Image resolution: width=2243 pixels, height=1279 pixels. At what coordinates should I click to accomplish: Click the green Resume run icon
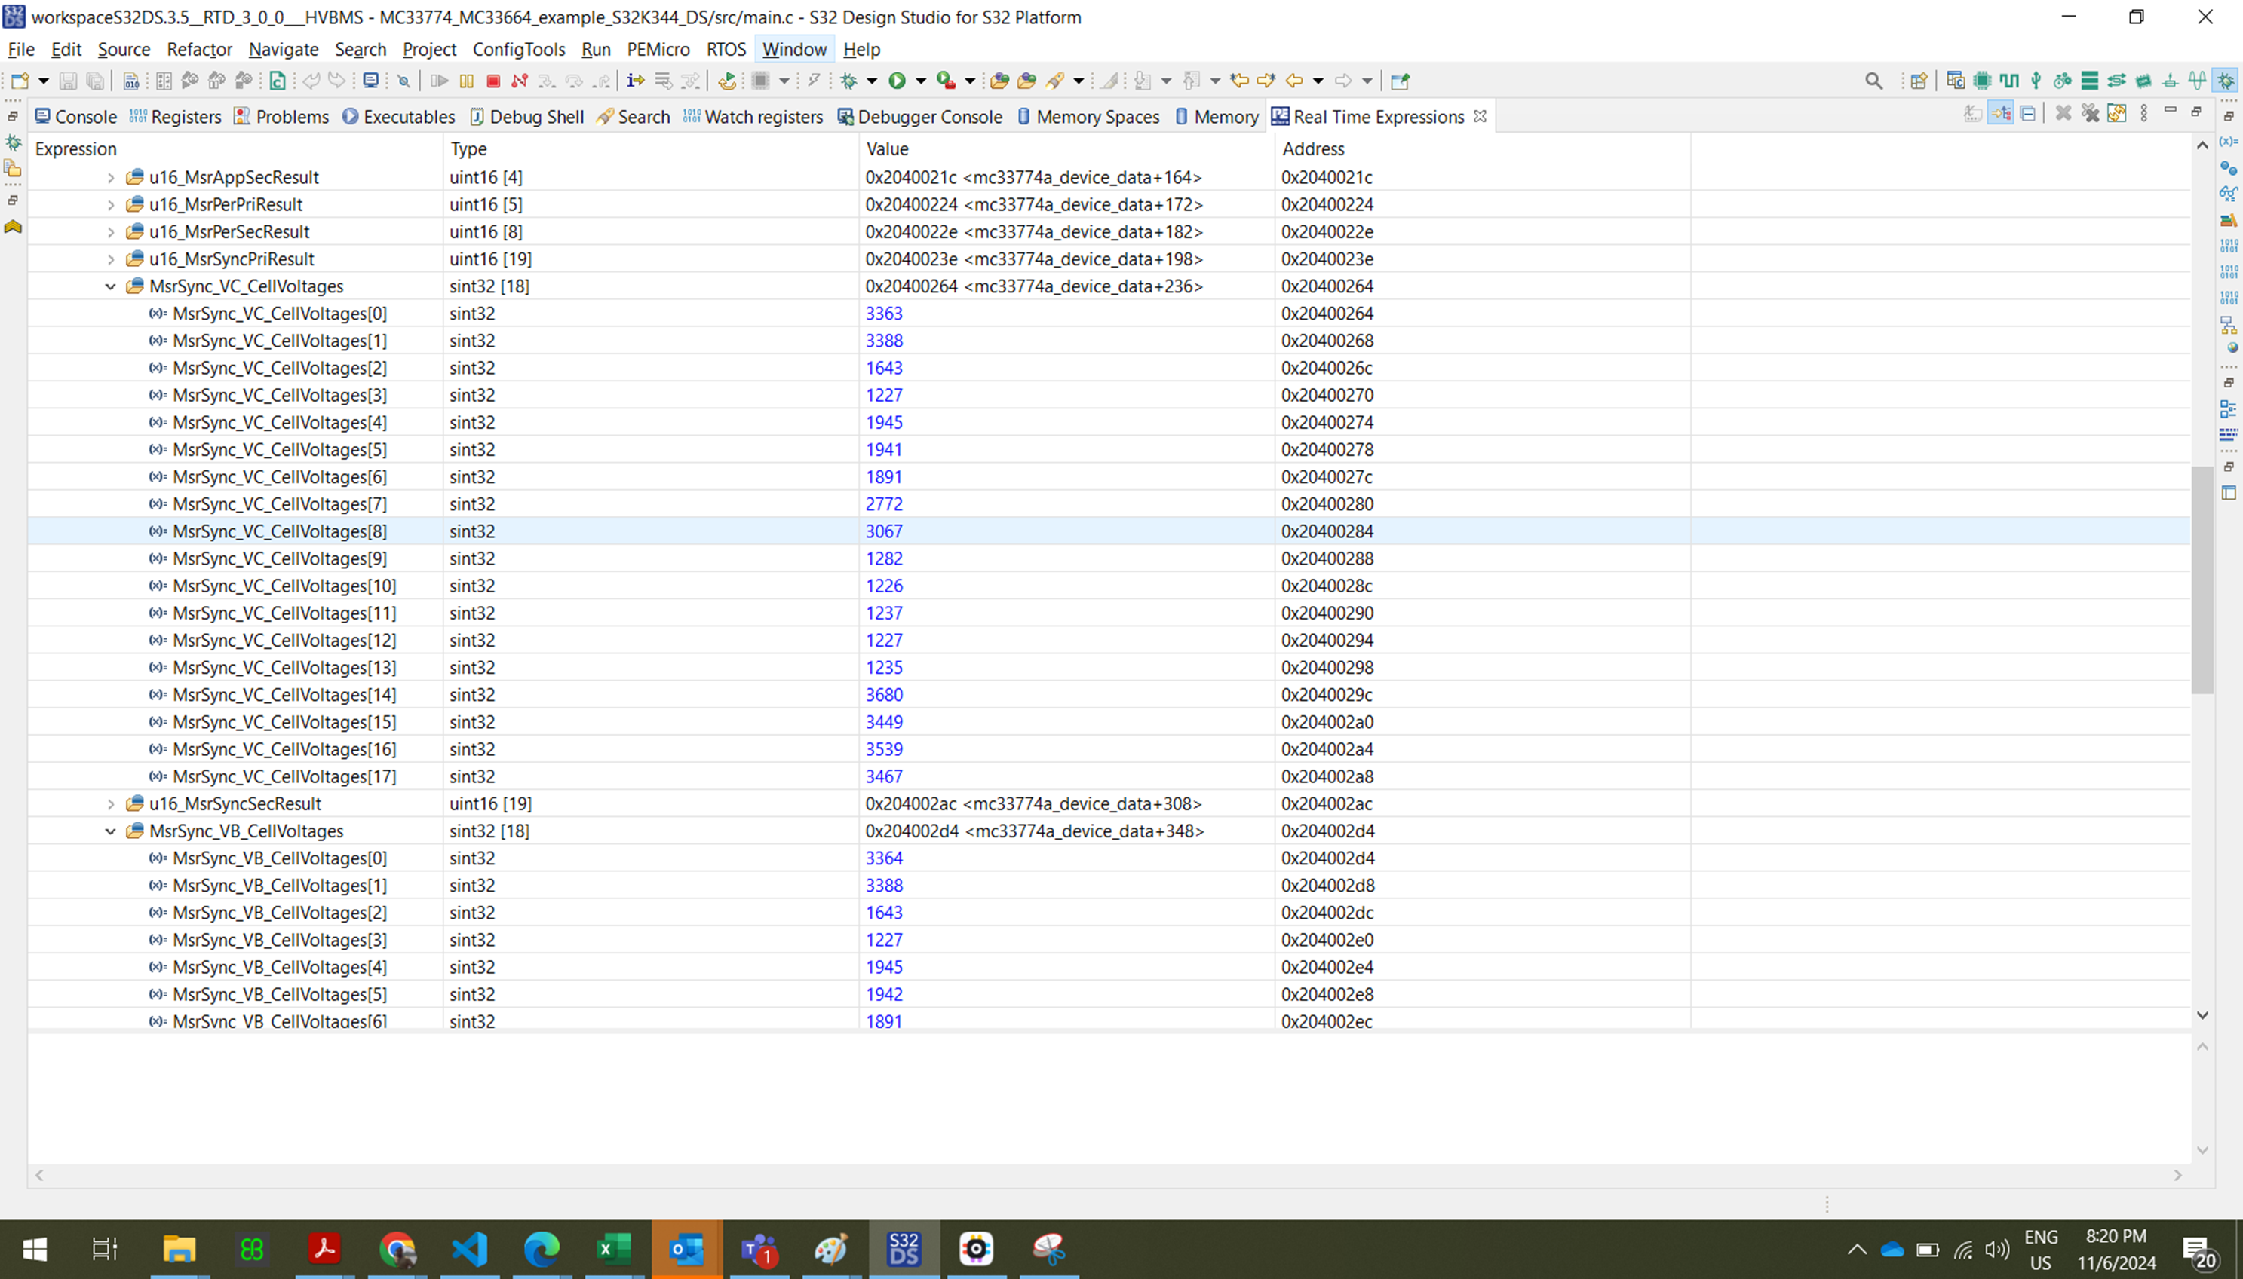pos(898,81)
